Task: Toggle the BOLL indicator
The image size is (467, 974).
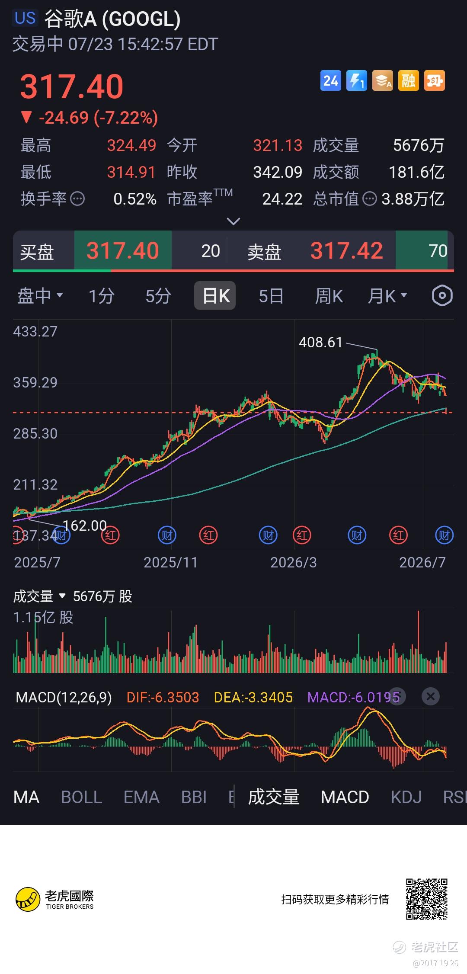Action: click(81, 797)
